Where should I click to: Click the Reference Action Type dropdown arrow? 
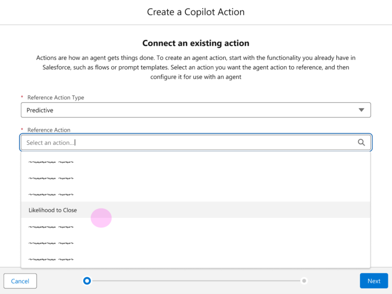click(361, 110)
